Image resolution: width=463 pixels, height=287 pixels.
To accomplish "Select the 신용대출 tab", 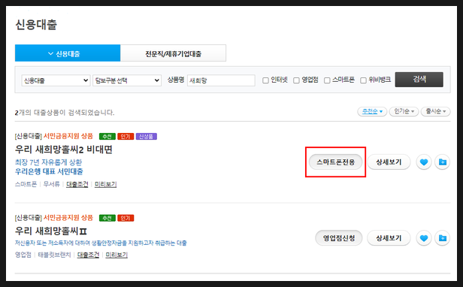I will 68,53.
